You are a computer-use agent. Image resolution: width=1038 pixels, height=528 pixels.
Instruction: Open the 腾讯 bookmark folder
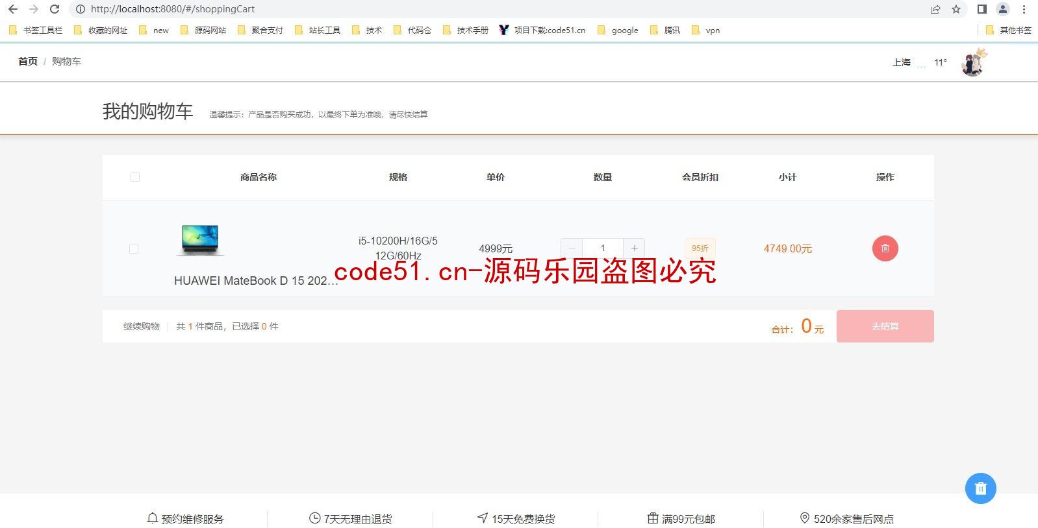click(x=666, y=30)
